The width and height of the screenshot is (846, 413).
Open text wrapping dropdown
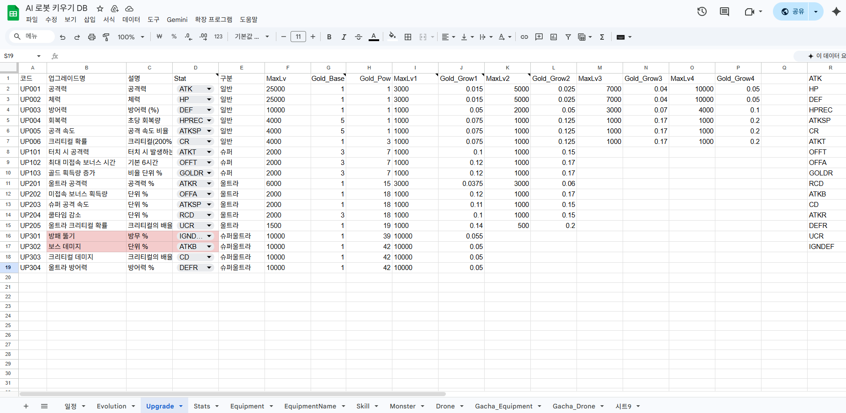pyautogui.click(x=486, y=37)
